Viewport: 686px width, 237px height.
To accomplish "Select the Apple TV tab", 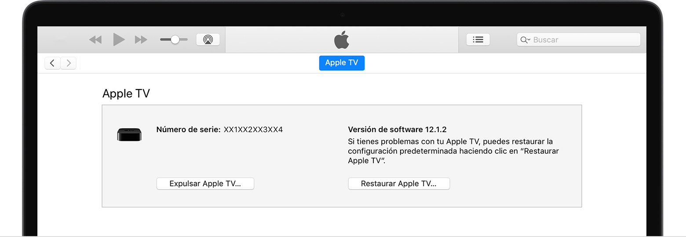I will [x=342, y=63].
